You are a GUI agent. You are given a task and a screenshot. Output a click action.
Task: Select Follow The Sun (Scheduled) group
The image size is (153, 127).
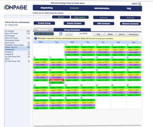coord(17,49)
